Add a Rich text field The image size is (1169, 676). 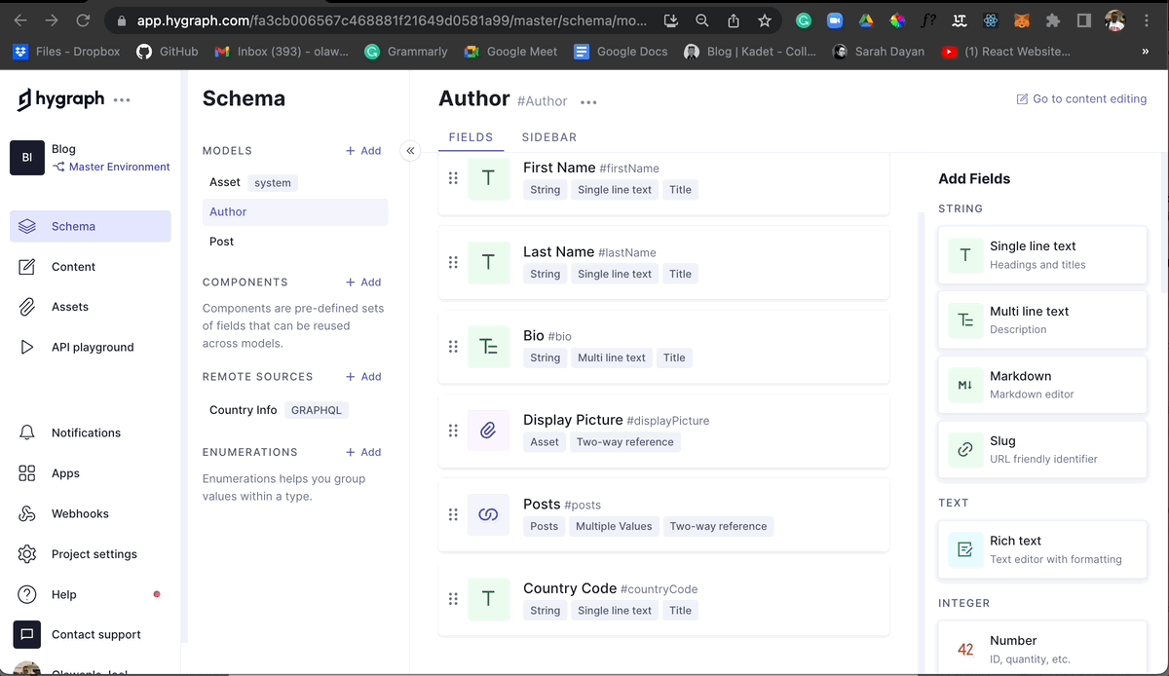coord(1041,549)
